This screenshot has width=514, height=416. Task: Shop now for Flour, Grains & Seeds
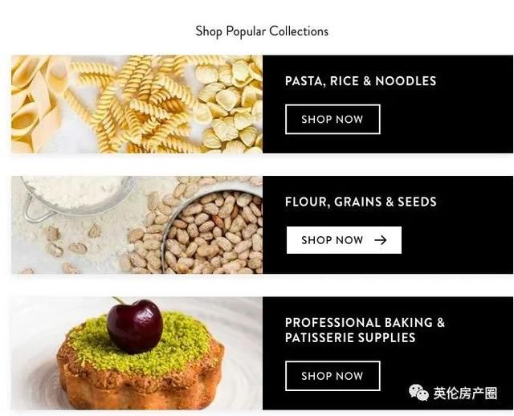344,240
